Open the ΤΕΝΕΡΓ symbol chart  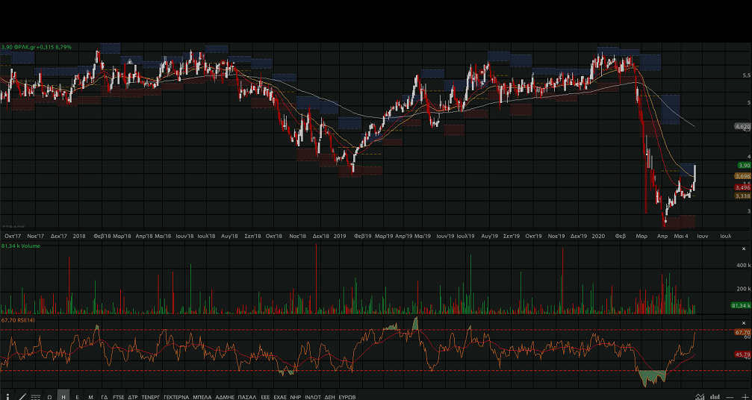[x=151, y=397]
